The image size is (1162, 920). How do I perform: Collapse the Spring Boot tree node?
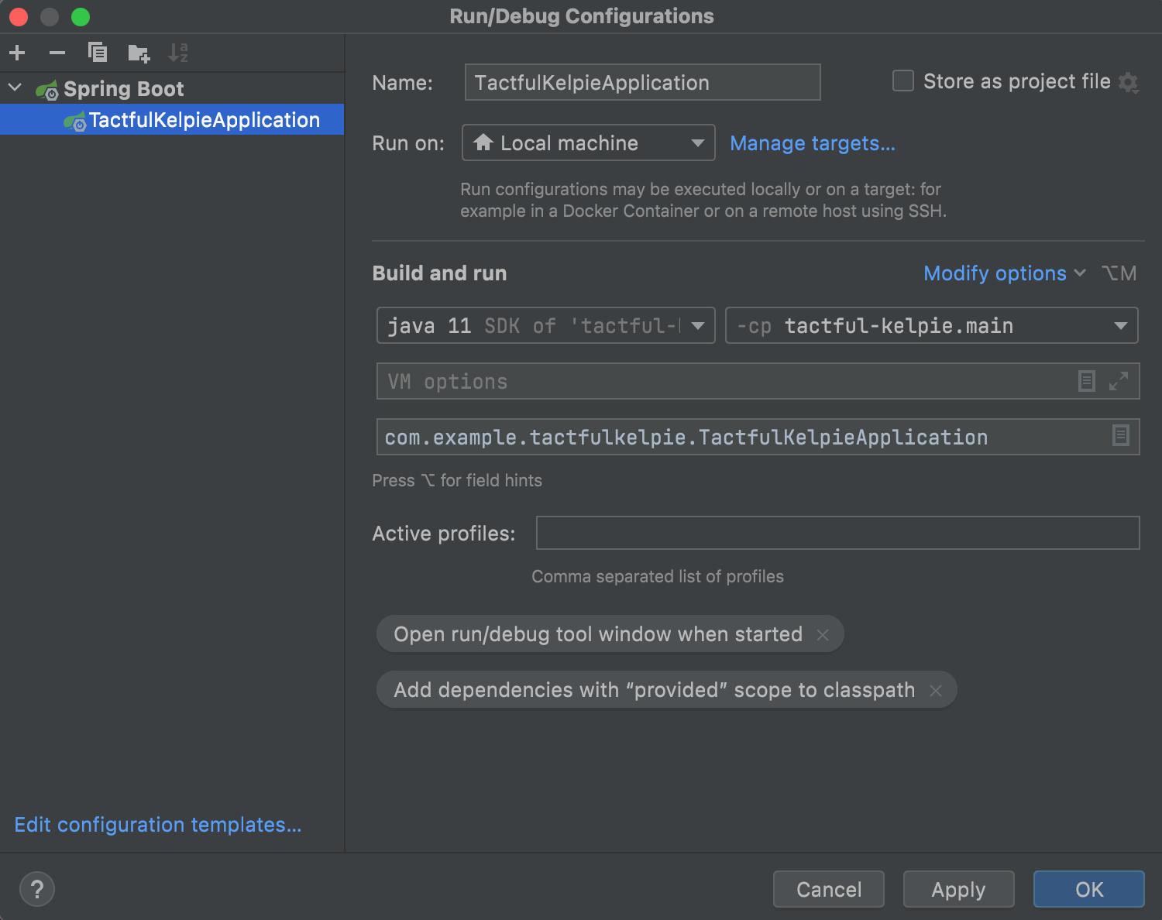(15, 88)
